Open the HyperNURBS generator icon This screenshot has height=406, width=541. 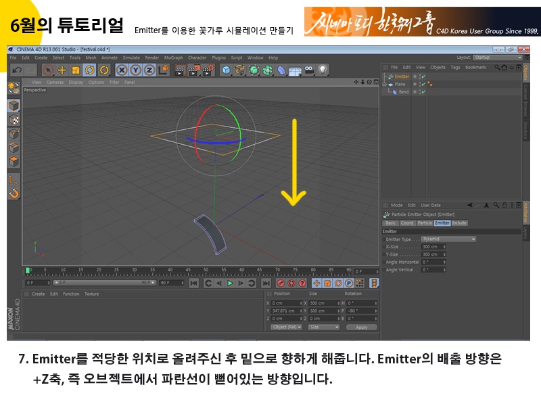click(254, 70)
